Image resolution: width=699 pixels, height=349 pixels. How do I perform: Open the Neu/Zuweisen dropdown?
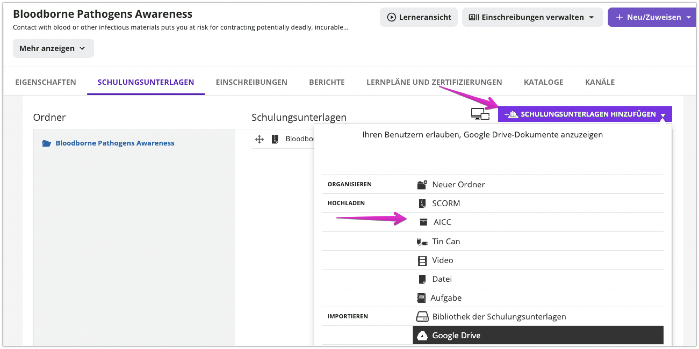(652, 17)
